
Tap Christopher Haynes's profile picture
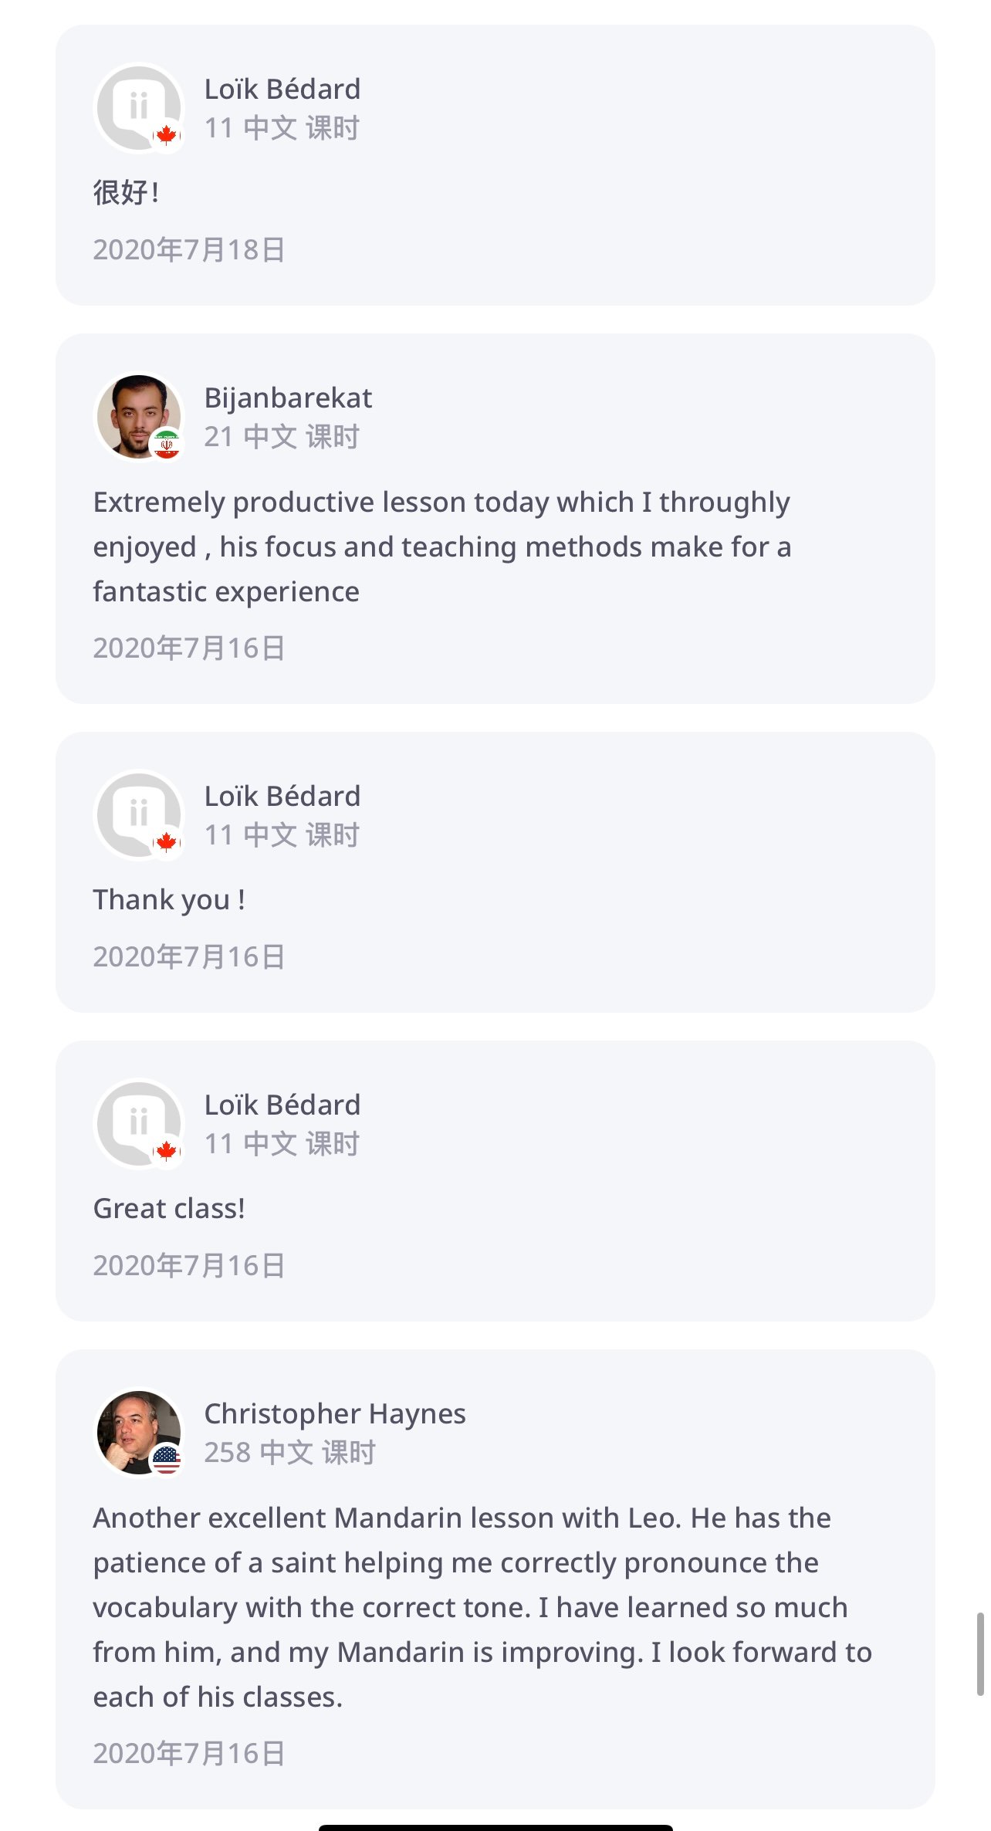click(x=137, y=1432)
